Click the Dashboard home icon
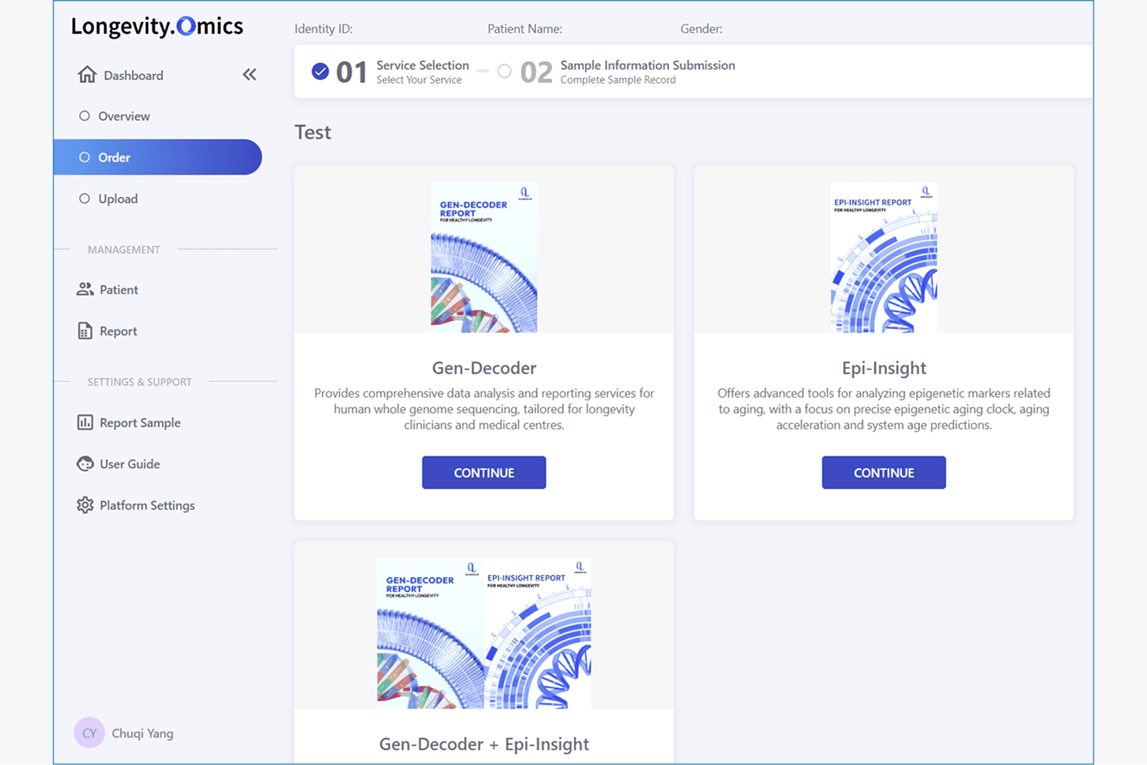Image resolution: width=1147 pixels, height=765 pixels. coord(87,75)
